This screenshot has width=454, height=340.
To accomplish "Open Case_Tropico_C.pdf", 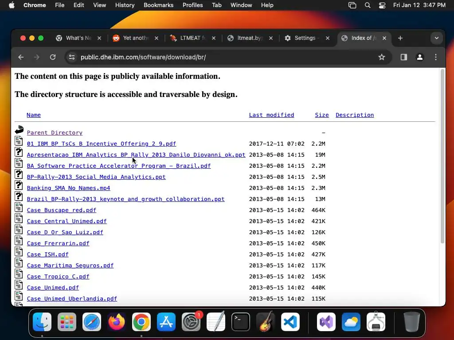I will tap(58, 277).
